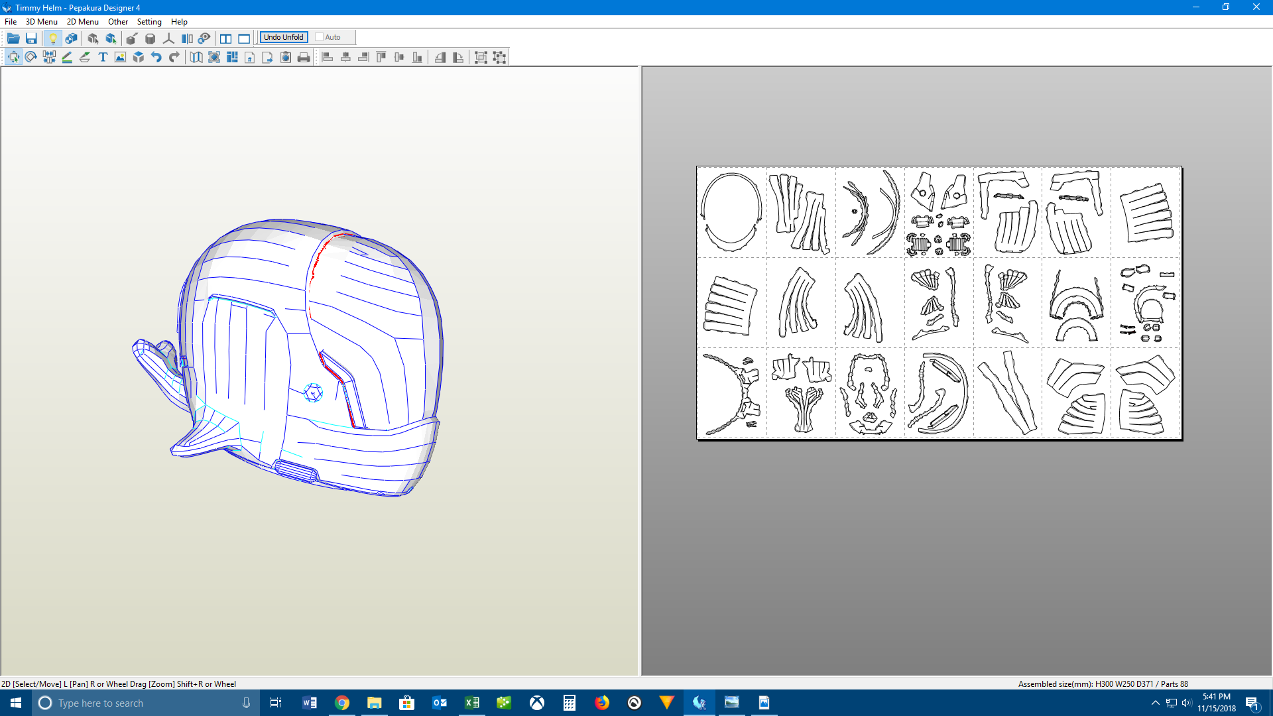Click the align top icon

(x=381, y=57)
